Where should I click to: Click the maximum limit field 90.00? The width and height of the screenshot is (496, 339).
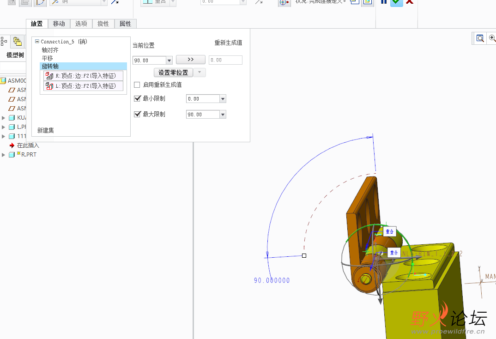(203, 115)
